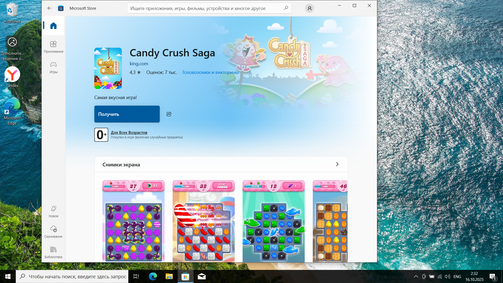Open the Игры (Games) section
This screenshot has height=283, width=503.
pyautogui.click(x=53, y=67)
